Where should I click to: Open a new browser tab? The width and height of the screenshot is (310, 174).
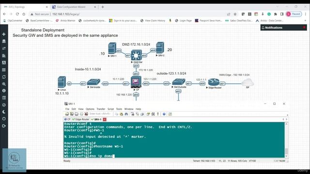click(103, 7)
